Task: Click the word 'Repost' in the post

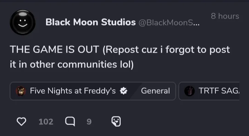Action: pyautogui.click(x=122, y=50)
